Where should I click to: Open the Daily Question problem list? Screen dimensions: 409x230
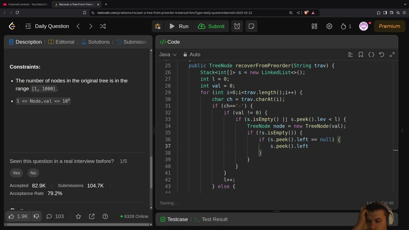click(x=47, y=26)
